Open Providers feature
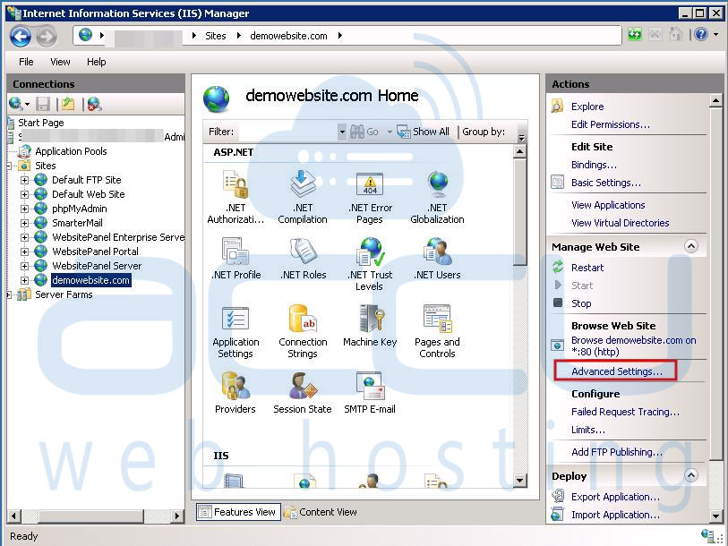This screenshot has width=728, height=546. pyautogui.click(x=236, y=393)
